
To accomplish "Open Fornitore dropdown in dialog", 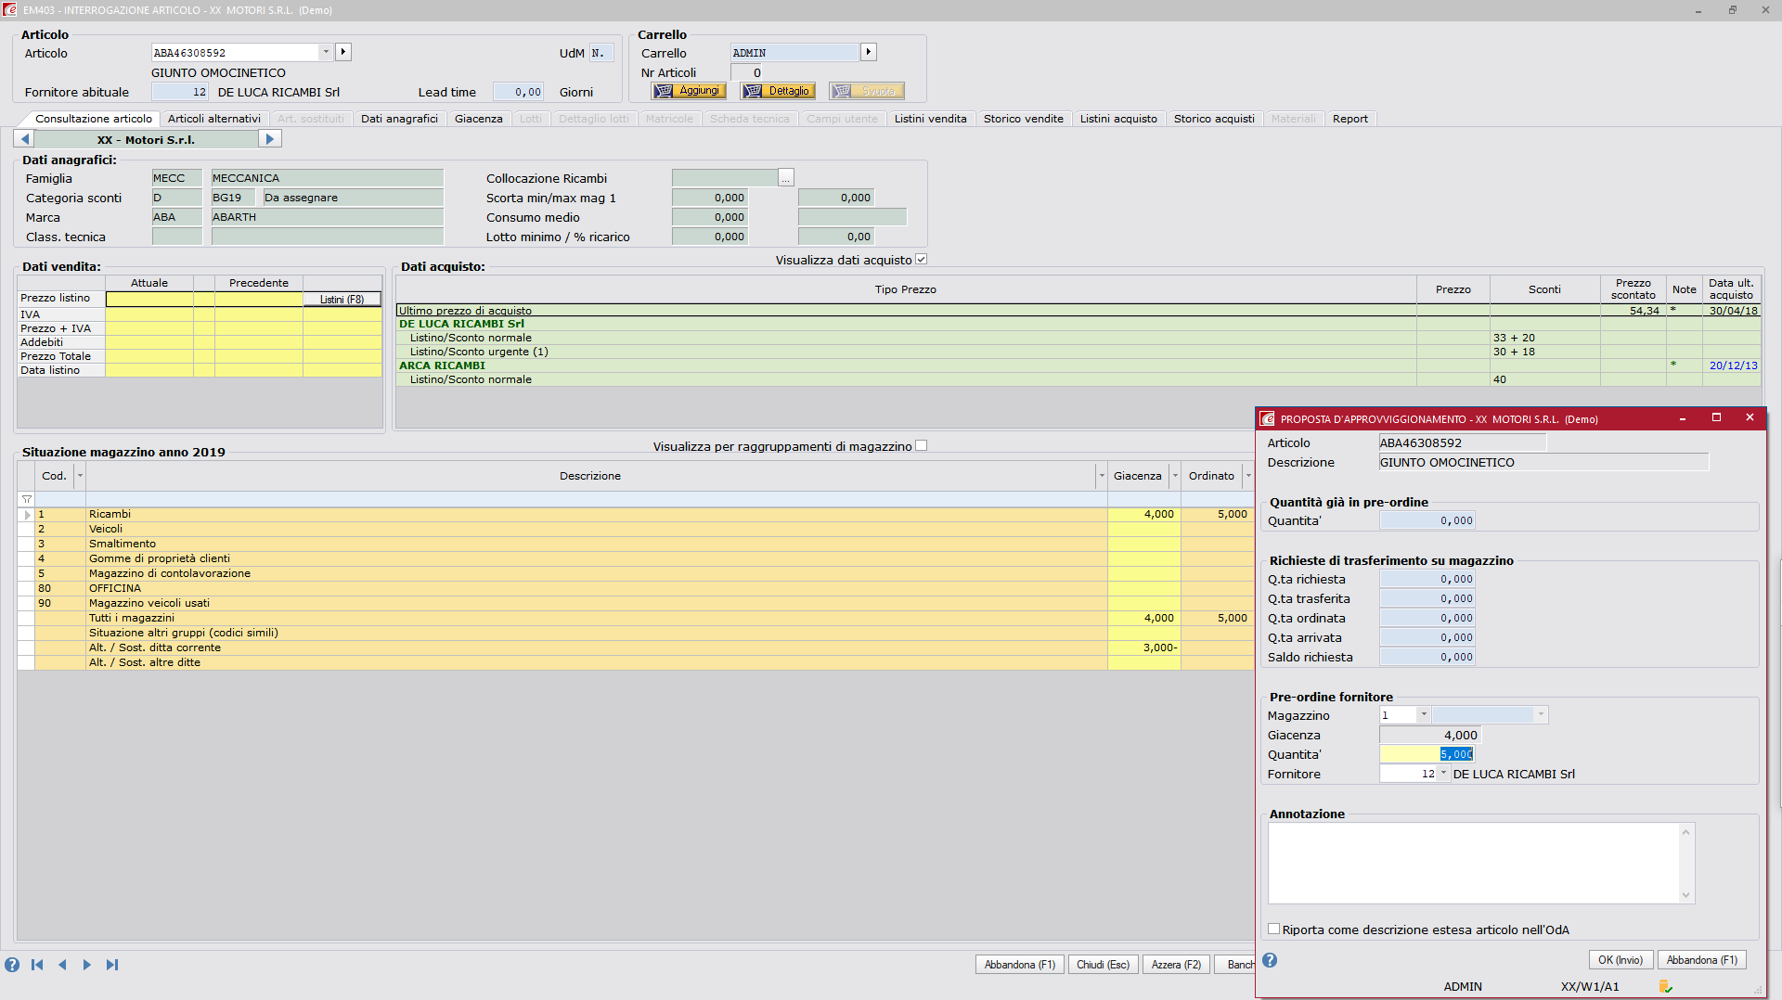I will [1443, 774].
